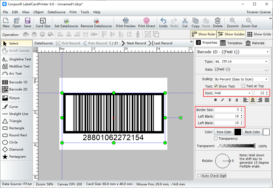
Task: Toggle the Show Guides button
Action: (231, 34)
